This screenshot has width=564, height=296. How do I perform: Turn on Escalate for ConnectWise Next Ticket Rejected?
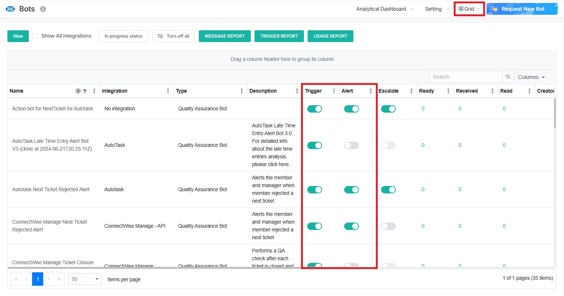click(x=388, y=226)
